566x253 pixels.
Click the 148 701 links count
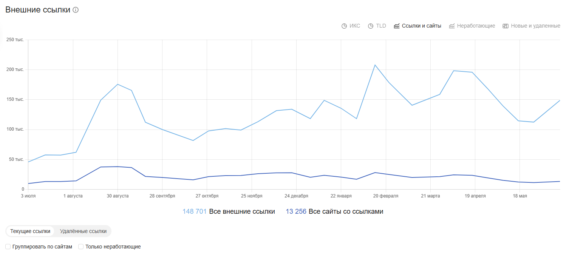pyautogui.click(x=195, y=211)
